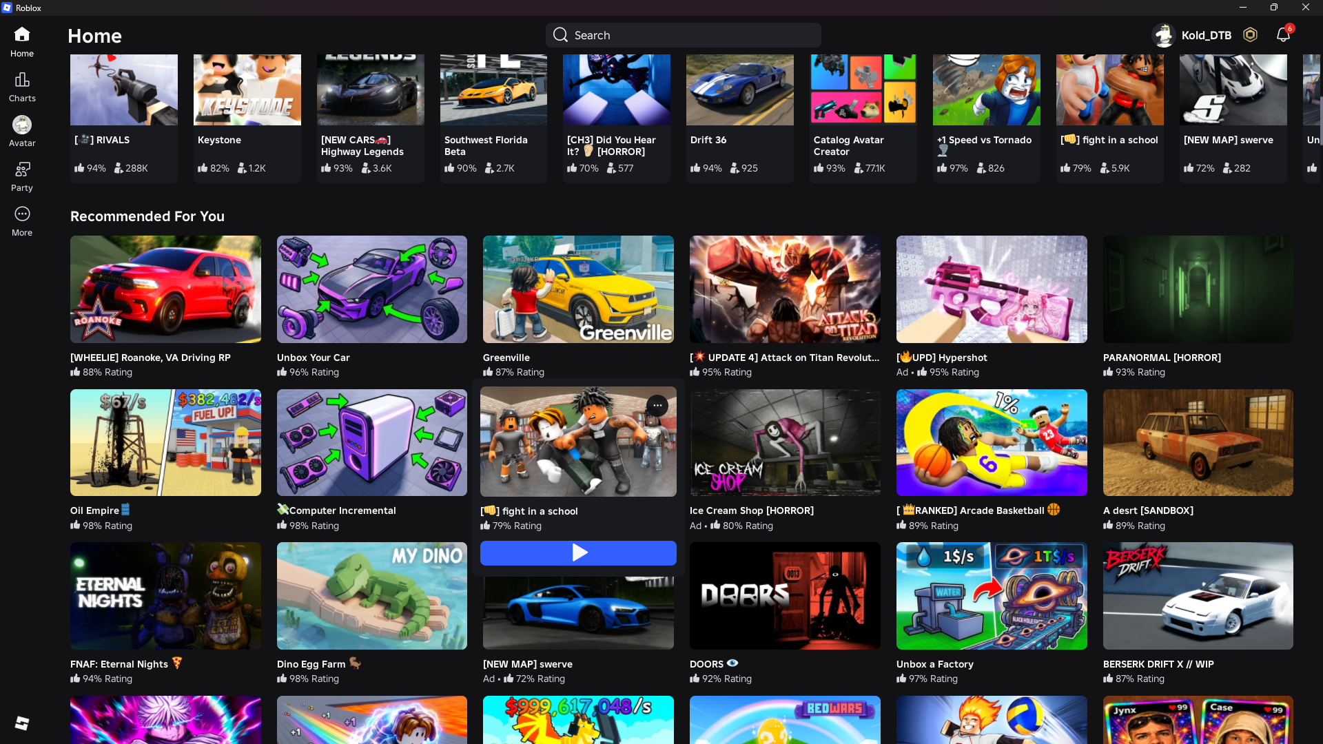Open the Robux balance icon
The image size is (1323, 744).
1250,34
